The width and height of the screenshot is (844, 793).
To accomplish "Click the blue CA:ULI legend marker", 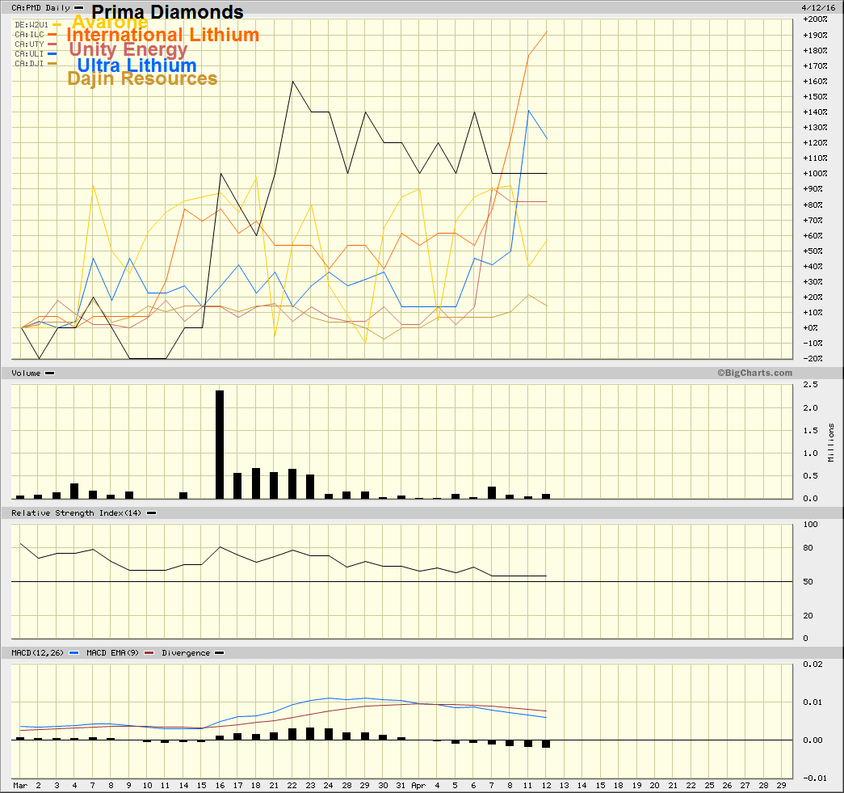I will click(52, 54).
